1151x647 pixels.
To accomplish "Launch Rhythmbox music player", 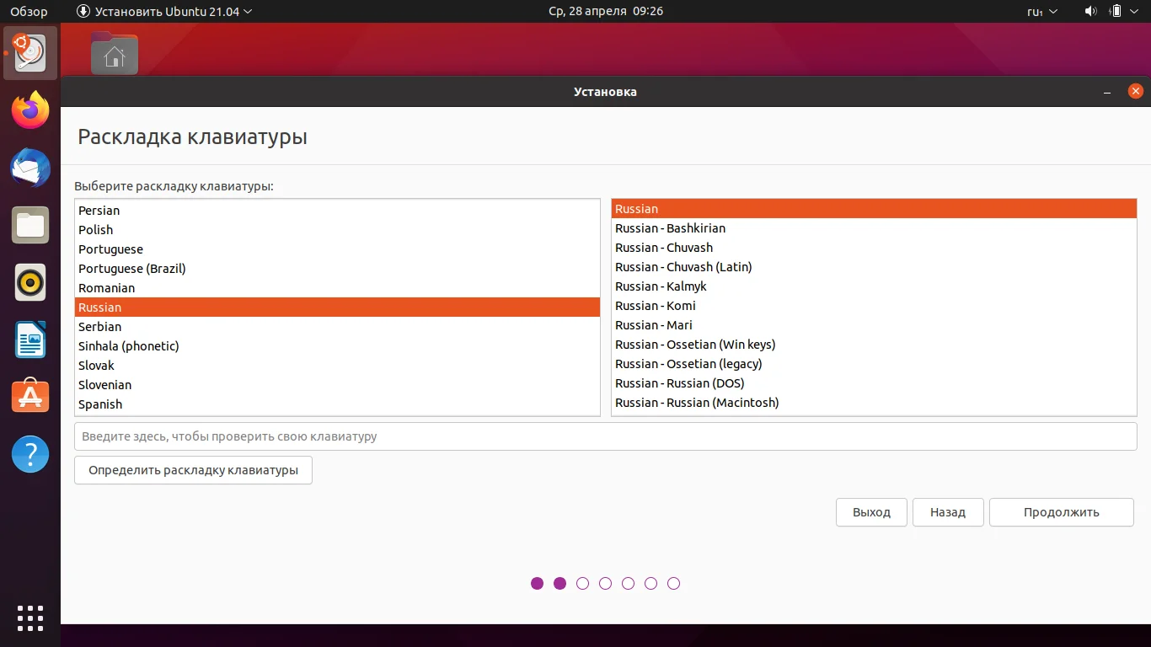I will (29, 282).
